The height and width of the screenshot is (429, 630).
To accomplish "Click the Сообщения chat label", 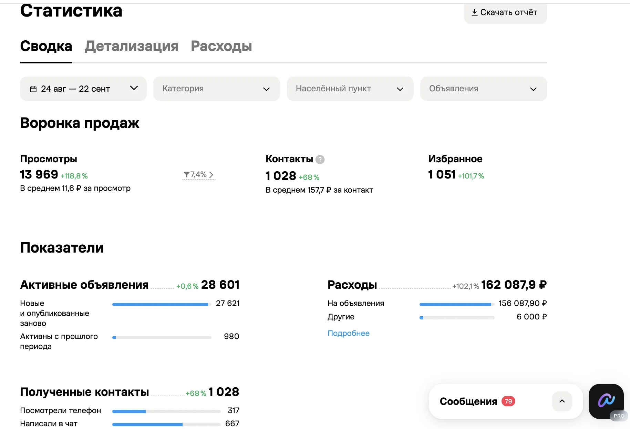I will 468,401.
